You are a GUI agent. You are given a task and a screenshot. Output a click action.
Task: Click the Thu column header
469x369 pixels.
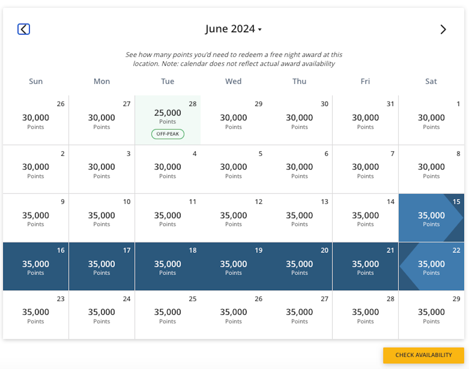pos(300,81)
